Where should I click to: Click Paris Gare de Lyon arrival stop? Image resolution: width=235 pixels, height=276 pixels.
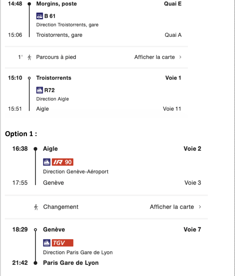(71, 263)
